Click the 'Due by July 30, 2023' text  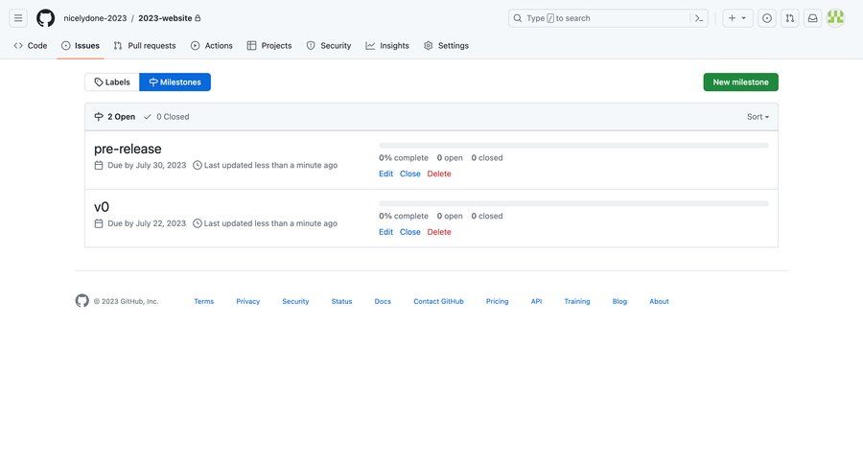(147, 165)
